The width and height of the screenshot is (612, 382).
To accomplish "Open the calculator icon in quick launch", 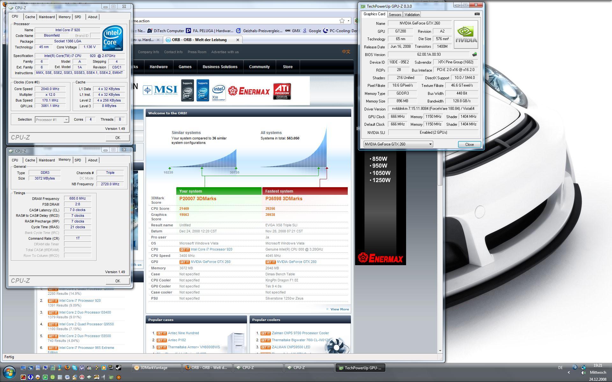I will 60,377.
